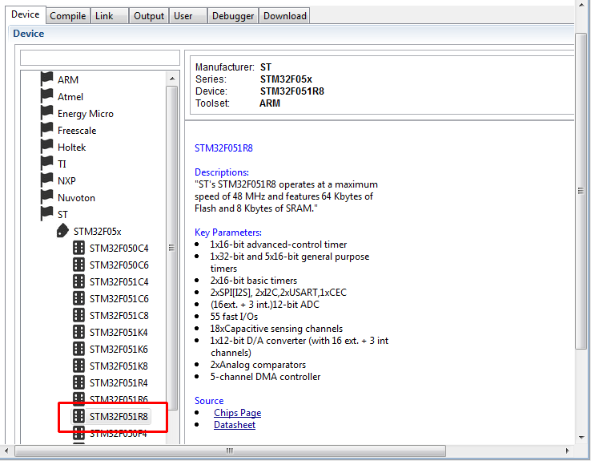Open the Chips Page link
The image size is (591, 461).
[237, 413]
